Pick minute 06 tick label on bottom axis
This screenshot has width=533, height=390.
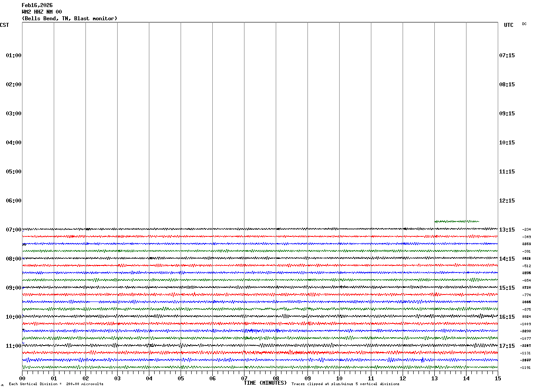click(212, 379)
